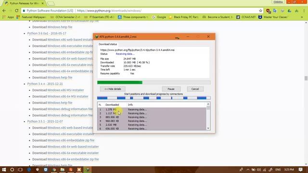Viewport: 308px width, 173px height.
Task: Open the last Windows x86-64 embeddable zip file link
Action: 73,159
